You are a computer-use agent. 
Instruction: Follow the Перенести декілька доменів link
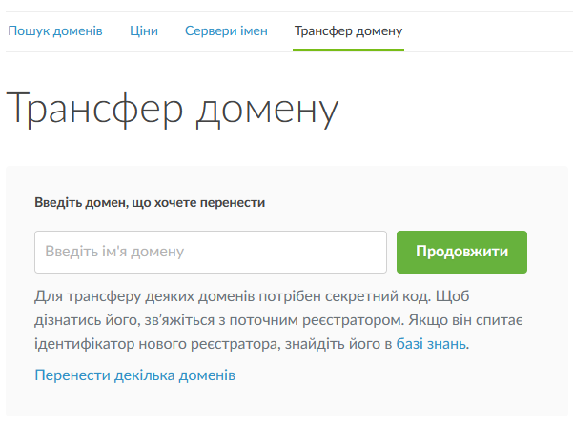pyautogui.click(x=134, y=375)
